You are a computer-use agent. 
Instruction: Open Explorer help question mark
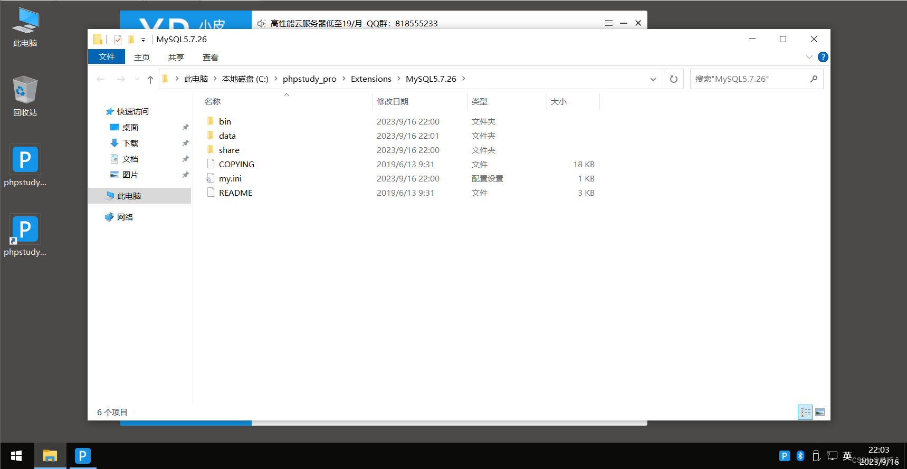tap(823, 57)
